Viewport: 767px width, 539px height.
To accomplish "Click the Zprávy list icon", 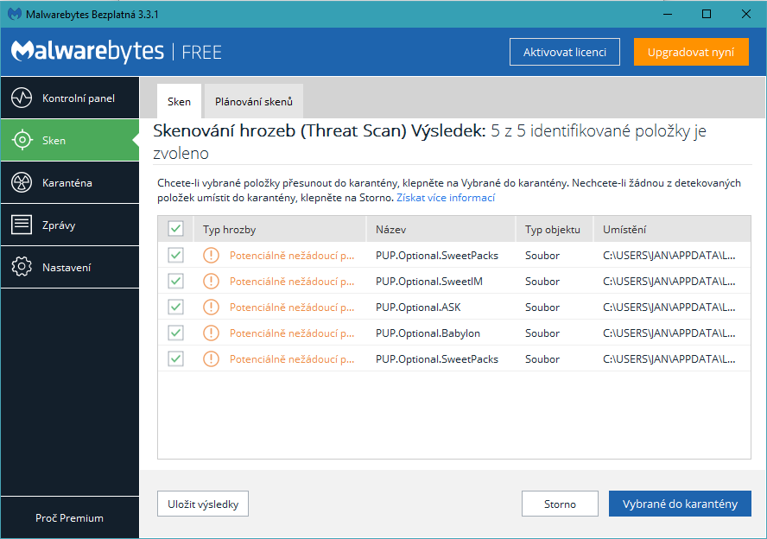I will [x=22, y=225].
